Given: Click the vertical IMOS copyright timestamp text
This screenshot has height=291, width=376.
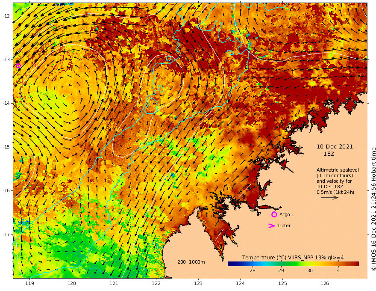Looking at the screenshot, I should [x=373, y=209].
